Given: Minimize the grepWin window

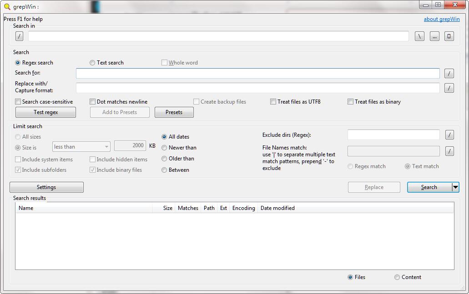Looking at the screenshot, I should click(426, 5).
